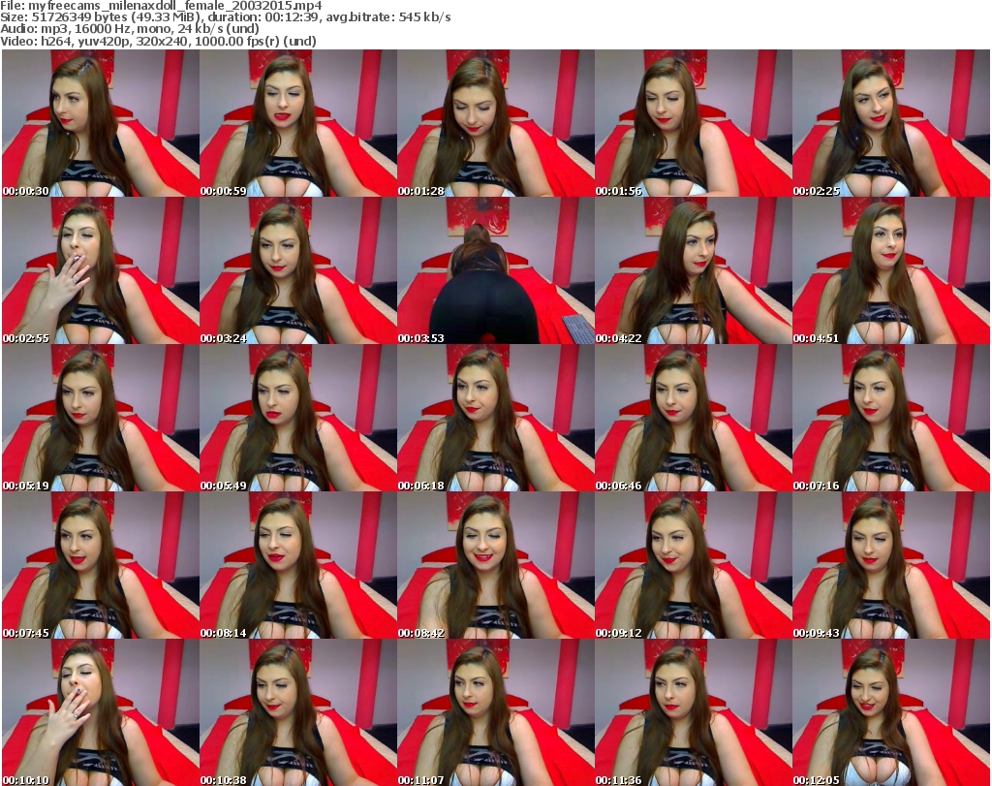The height and width of the screenshot is (786, 992).
Task: Select the frame at 00:04:22
Action: [x=694, y=270]
